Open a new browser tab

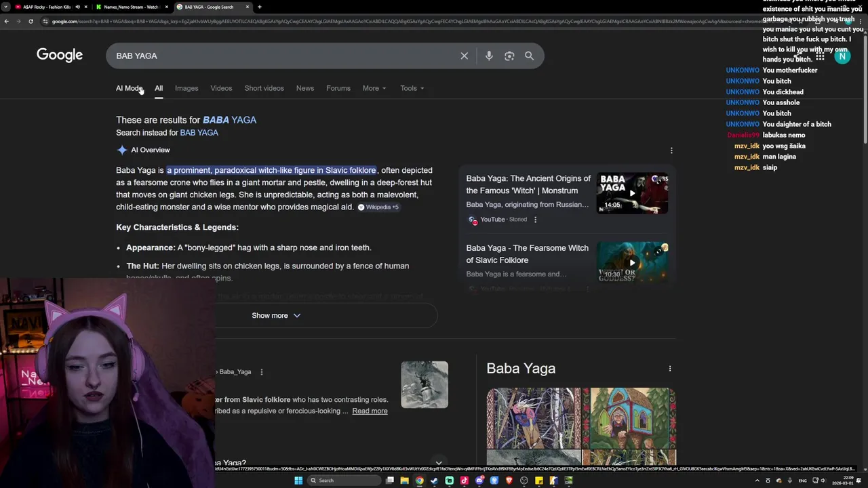(x=260, y=7)
